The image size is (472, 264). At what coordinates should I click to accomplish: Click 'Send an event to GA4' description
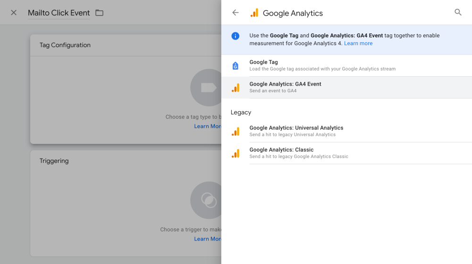273,91
